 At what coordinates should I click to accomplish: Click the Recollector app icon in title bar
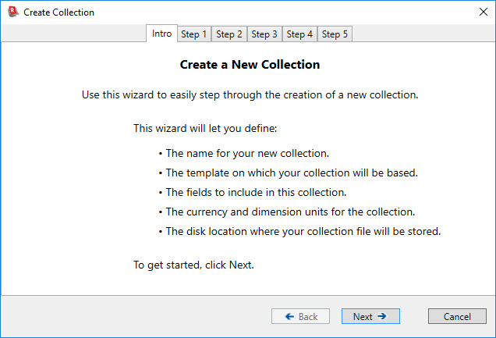12,12
